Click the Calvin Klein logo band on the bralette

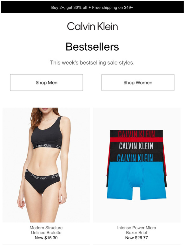point(47,146)
